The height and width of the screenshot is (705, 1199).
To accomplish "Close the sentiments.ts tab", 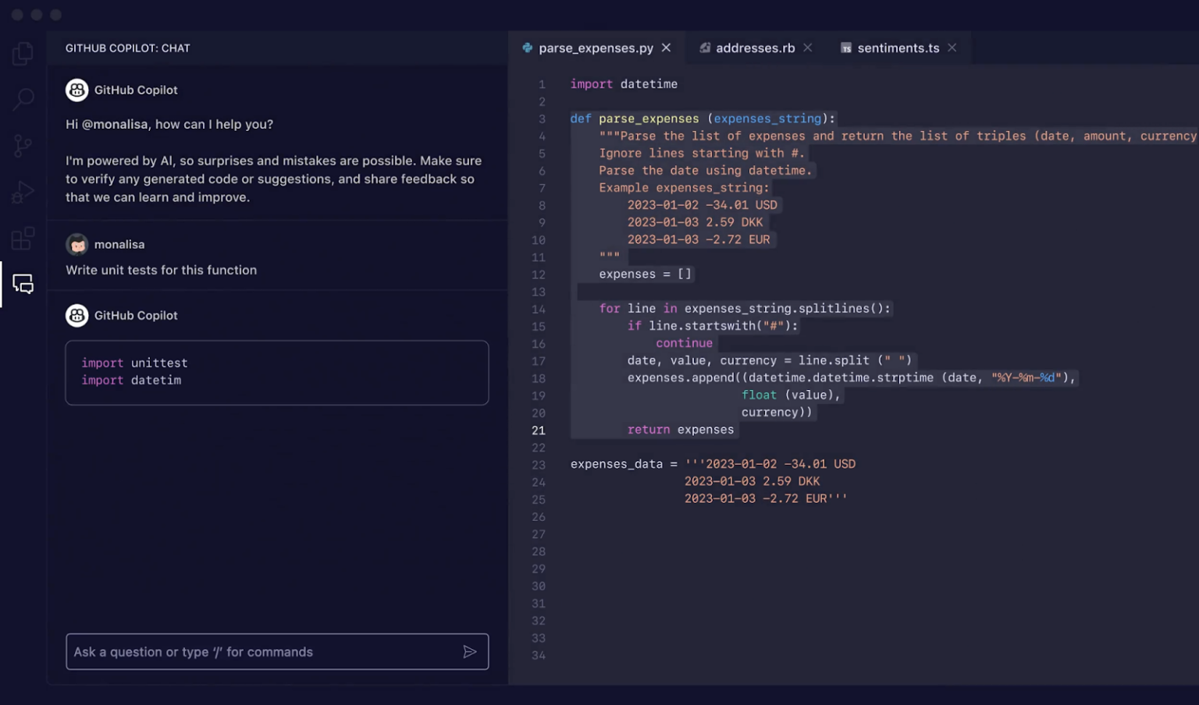I will tap(952, 48).
